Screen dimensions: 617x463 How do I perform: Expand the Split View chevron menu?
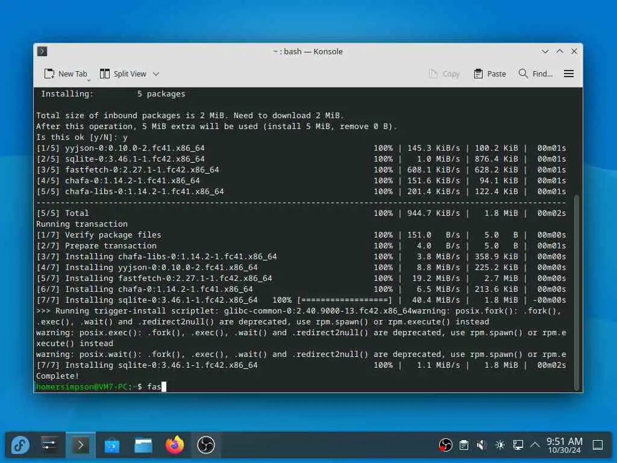tap(156, 74)
